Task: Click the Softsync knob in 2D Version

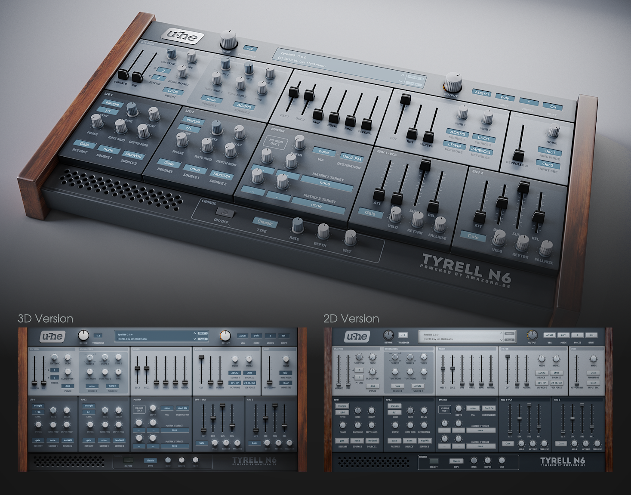Action: pyautogui.click(x=359, y=357)
